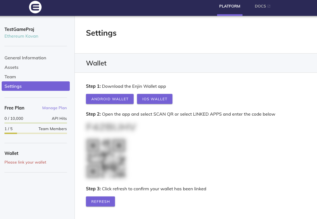Click the Step 1 download instruction text
317x219 pixels.
click(126, 86)
